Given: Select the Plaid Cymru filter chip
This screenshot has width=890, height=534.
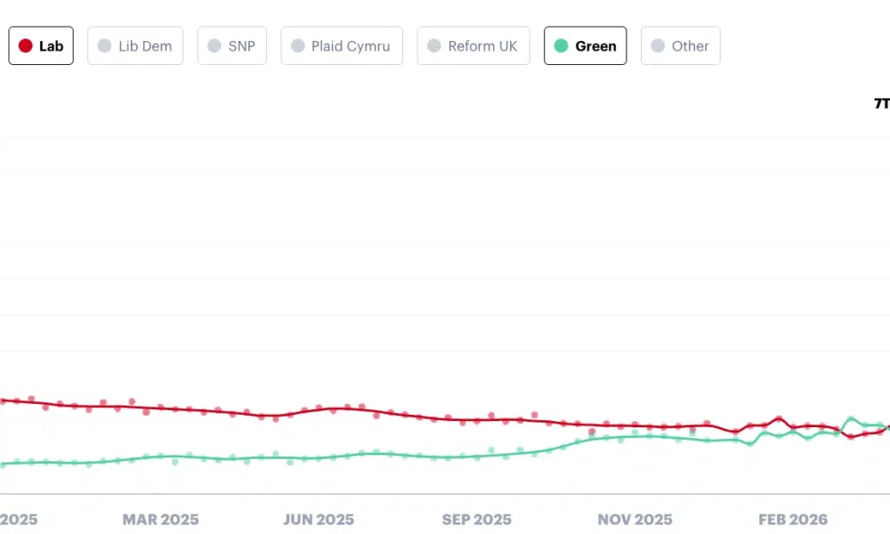Looking at the screenshot, I should coord(342,45).
